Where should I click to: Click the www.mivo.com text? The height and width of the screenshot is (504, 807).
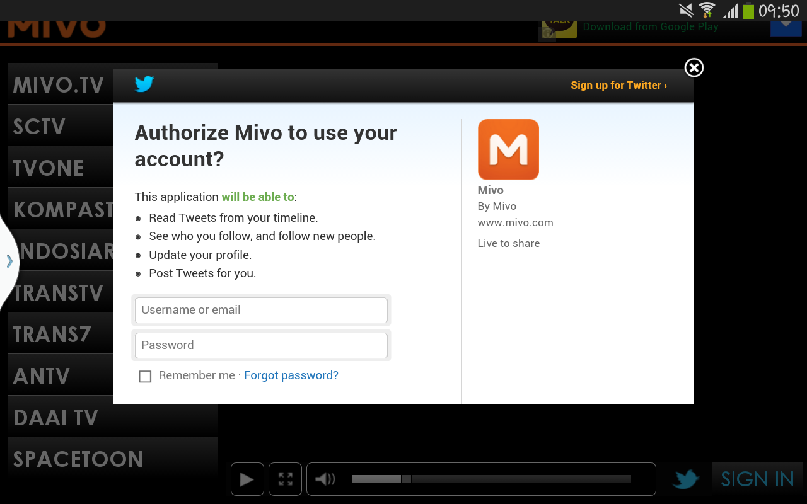coord(516,222)
